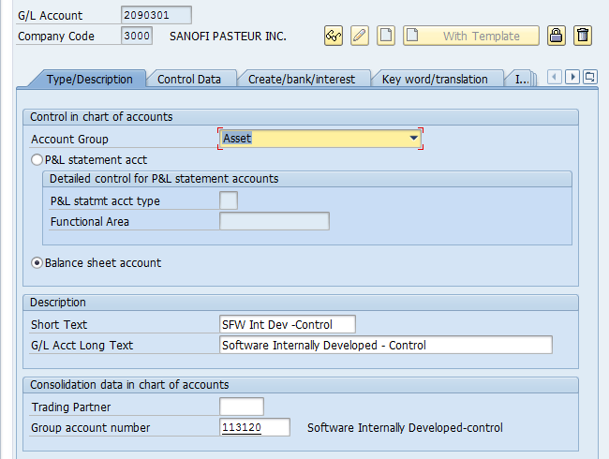Click the Display glasses icon
This screenshot has height=459, width=609.
tap(334, 36)
